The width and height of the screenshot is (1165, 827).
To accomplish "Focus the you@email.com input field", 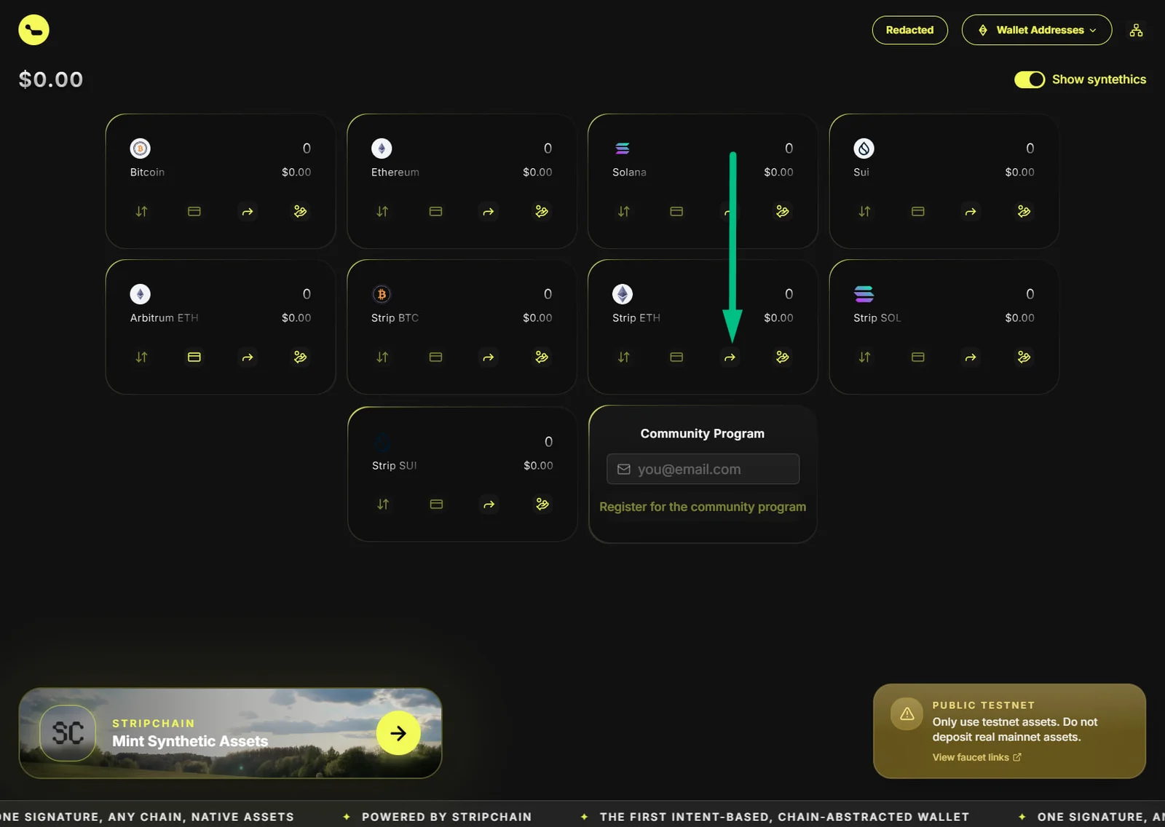I will (x=703, y=469).
